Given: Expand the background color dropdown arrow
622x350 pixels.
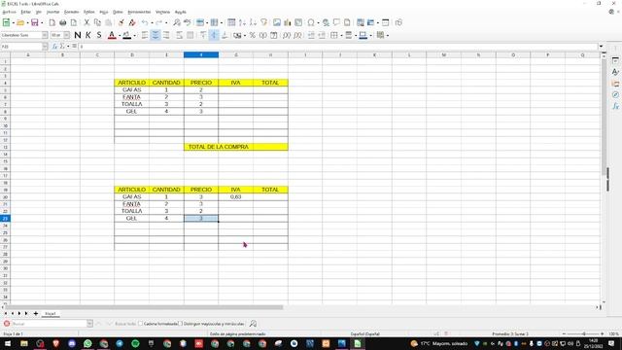Looking at the screenshot, I should (x=134, y=35).
